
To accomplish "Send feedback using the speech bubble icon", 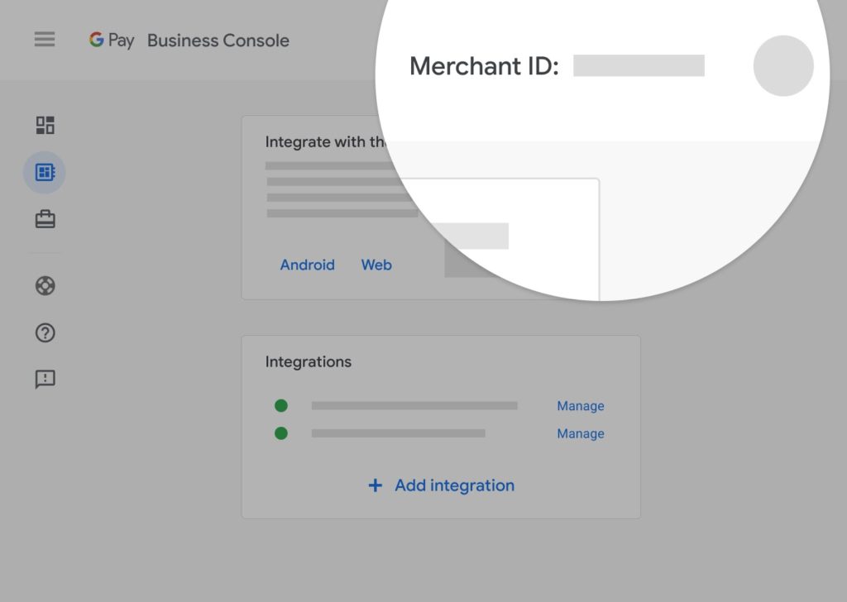I will point(44,379).
